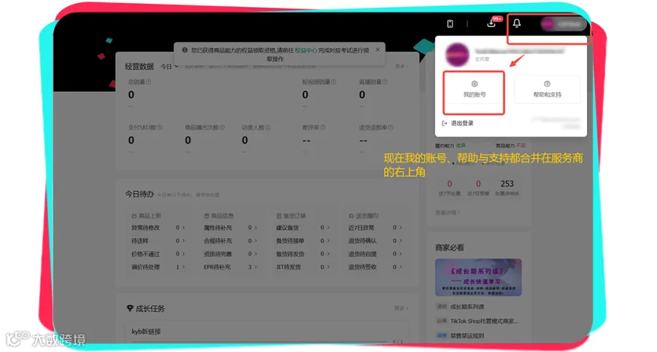The width and height of the screenshot is (657, 352).
Task: Click the purple avatar in the profile popup
Action: (457, 55)
